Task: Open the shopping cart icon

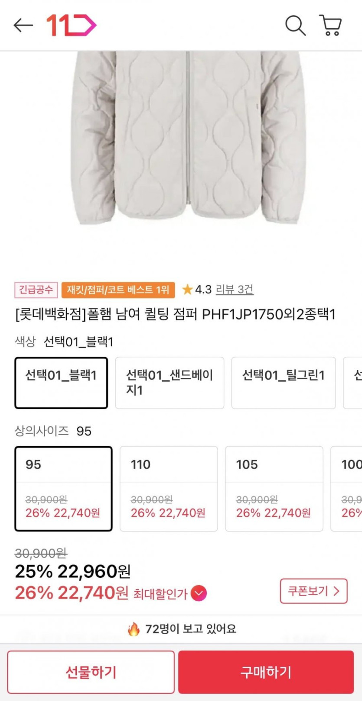Action: 331,25
